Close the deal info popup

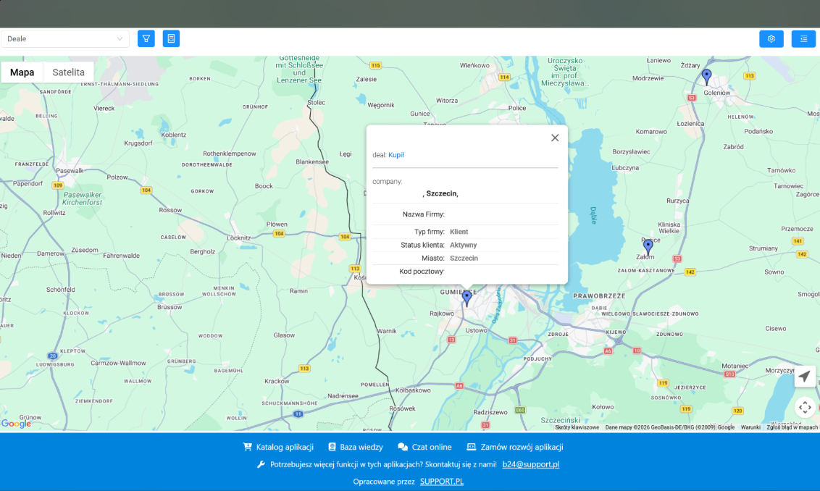tap(555, 138)
